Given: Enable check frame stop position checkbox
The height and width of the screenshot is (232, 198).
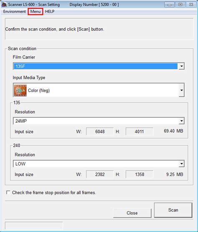Looking at the screenshot, I should click(x=8, y=192).
